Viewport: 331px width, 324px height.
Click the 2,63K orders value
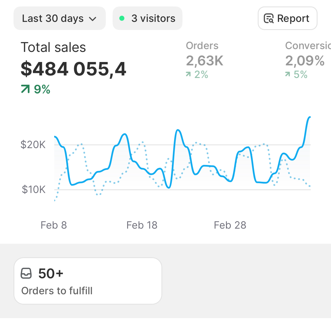(x=205, y=61)
